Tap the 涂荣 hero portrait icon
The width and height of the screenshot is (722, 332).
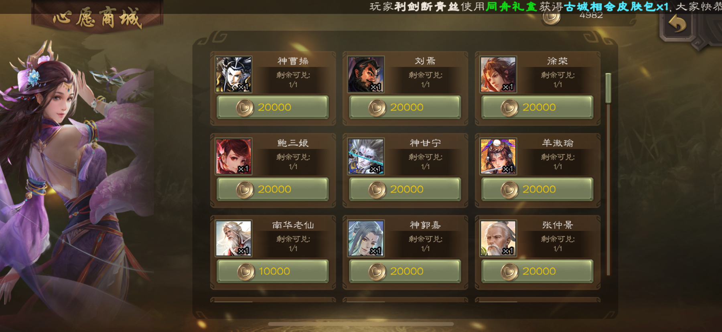tap(499, 74)
